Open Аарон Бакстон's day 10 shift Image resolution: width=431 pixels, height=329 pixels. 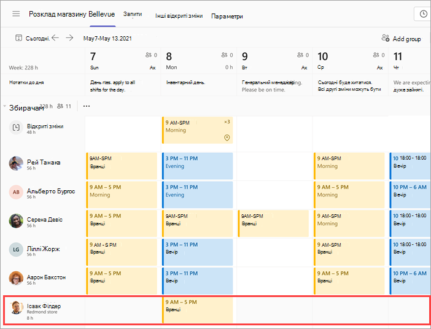tap(349, 281)
